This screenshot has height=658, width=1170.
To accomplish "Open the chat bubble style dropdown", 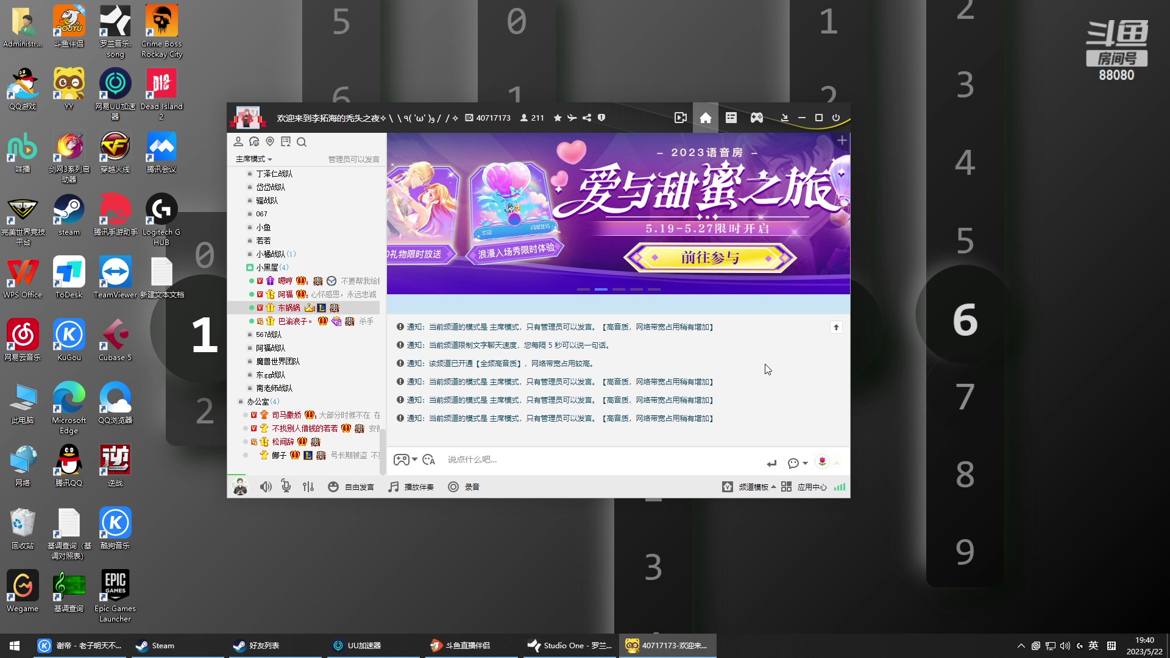I will pos(798,463).
